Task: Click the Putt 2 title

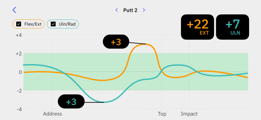Action: (x=130, y=10)
